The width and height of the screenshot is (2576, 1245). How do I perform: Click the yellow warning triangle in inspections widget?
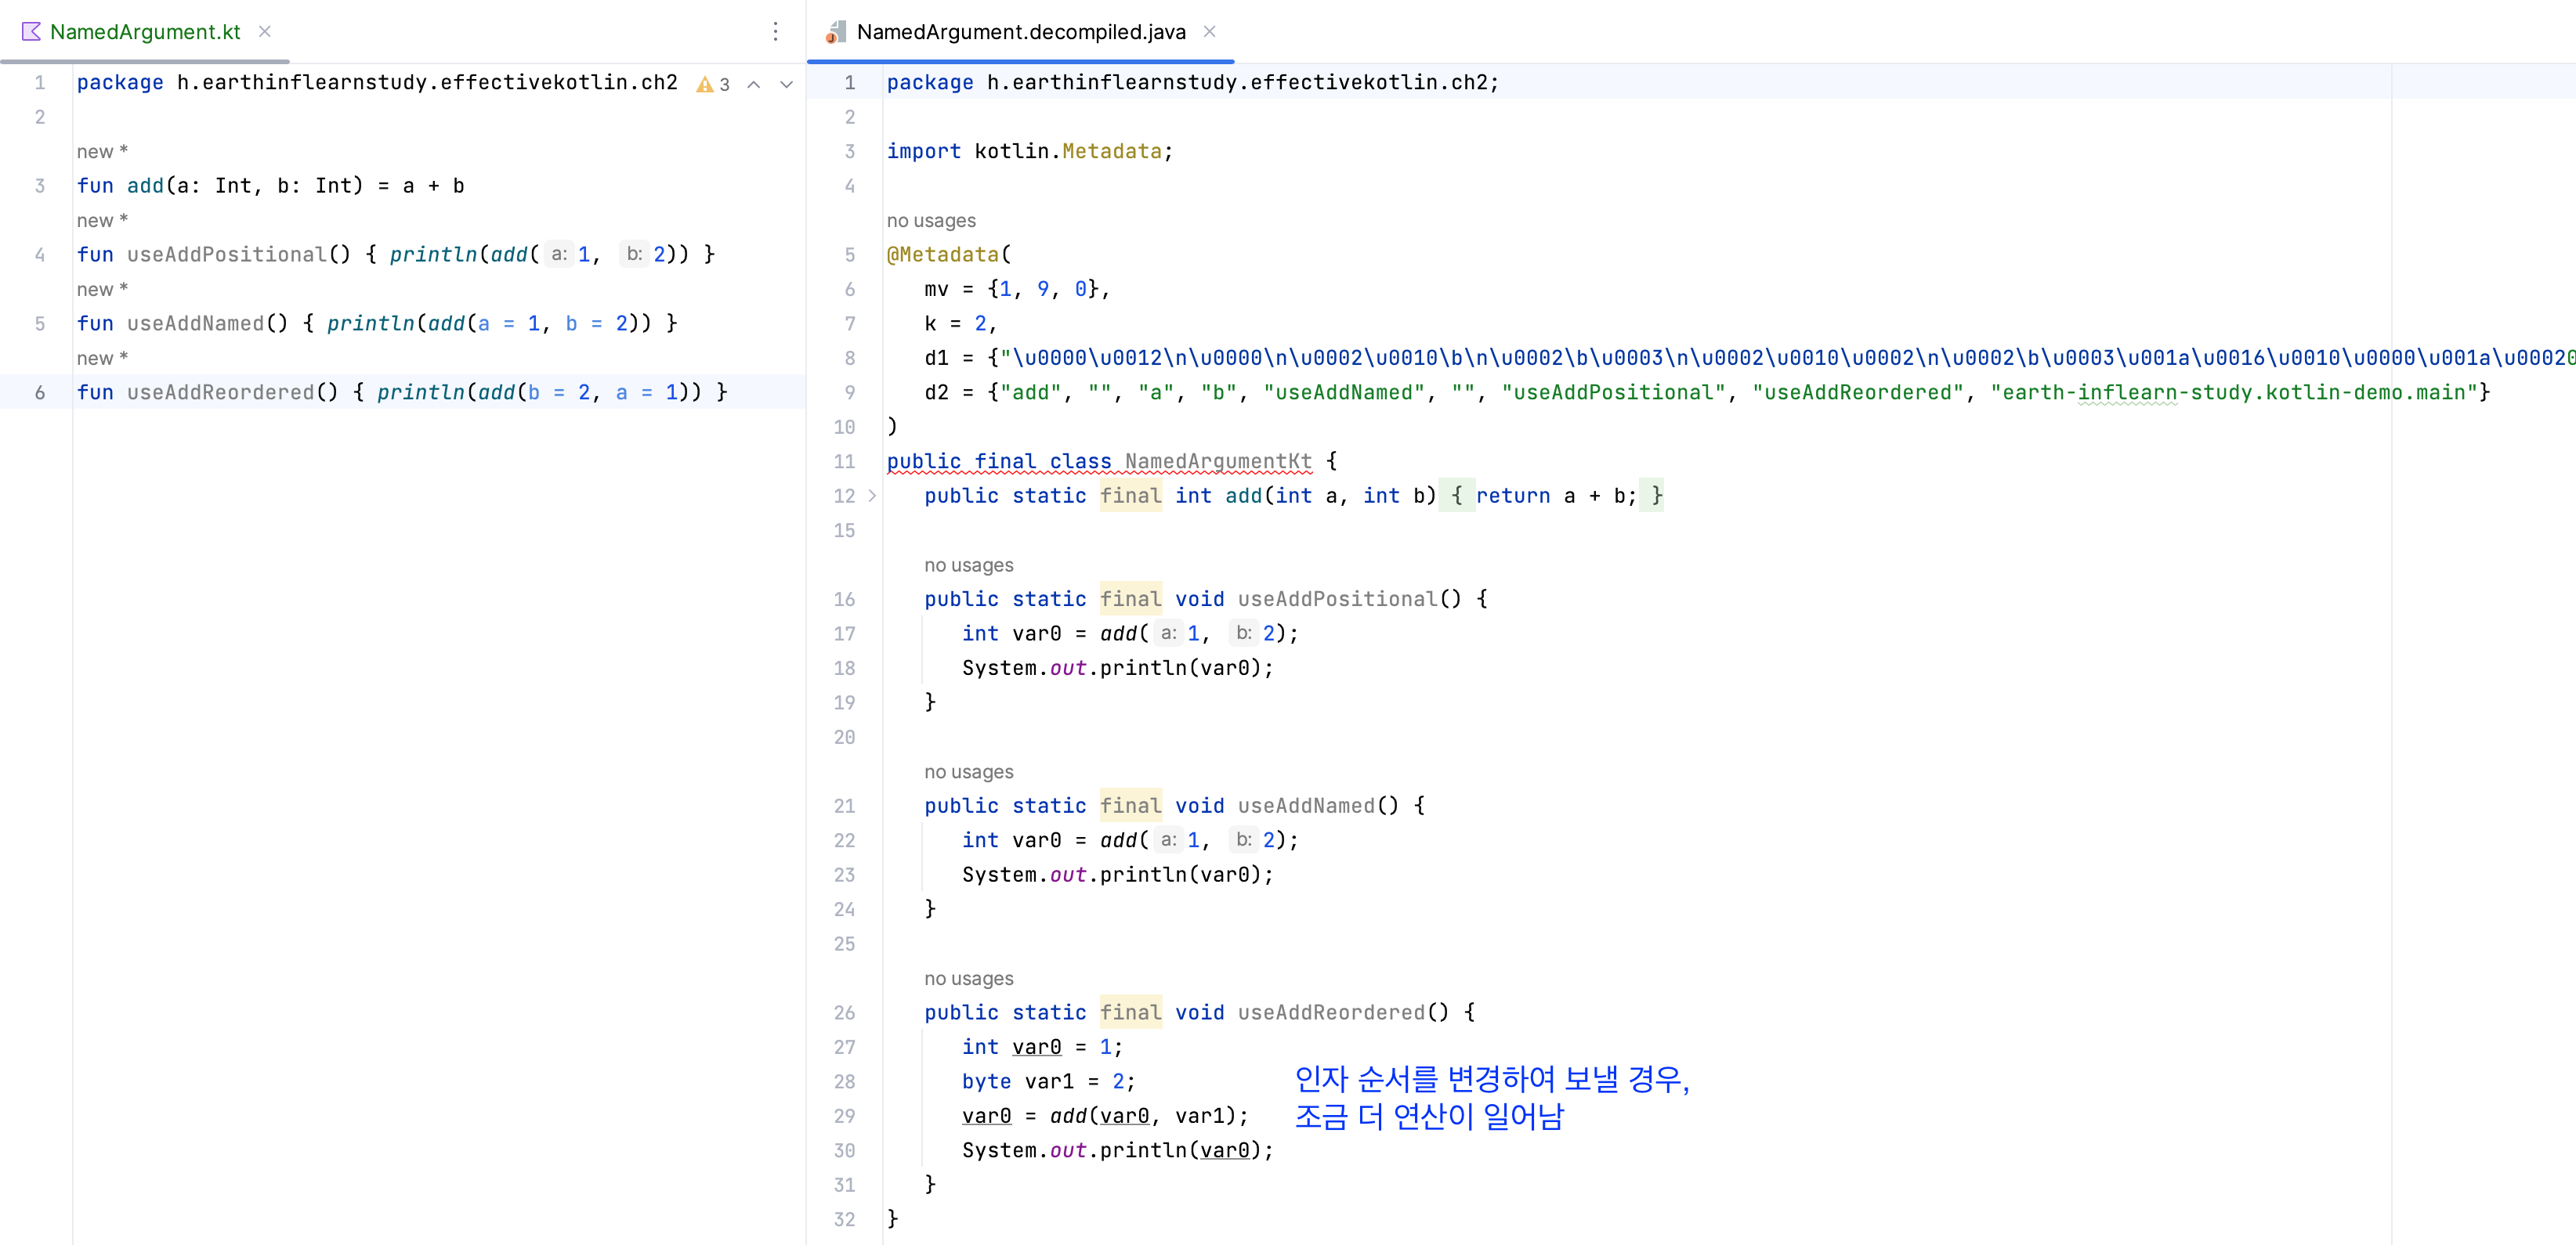(x=706, y=84)
